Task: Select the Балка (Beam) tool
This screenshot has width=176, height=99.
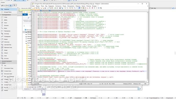Action: pyautogui.click(x=9, y=28)
